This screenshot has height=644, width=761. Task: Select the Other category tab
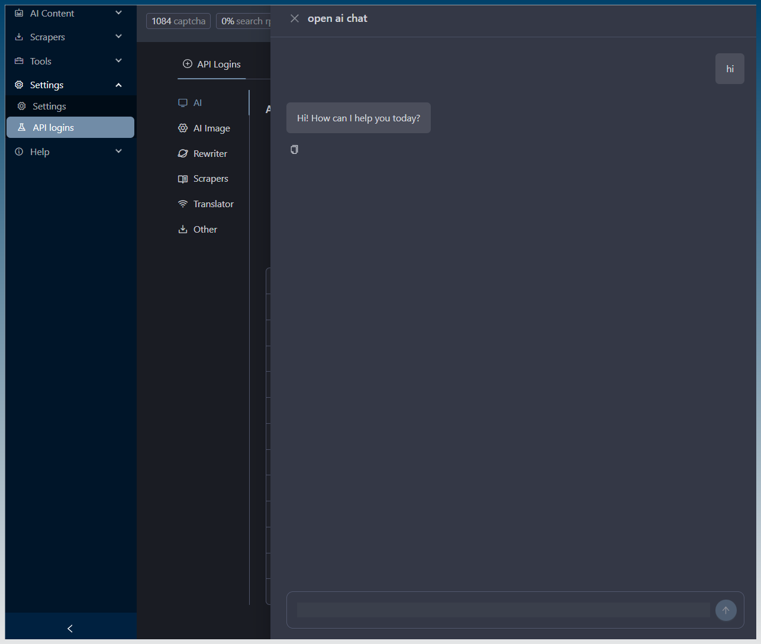pos(205,230)
